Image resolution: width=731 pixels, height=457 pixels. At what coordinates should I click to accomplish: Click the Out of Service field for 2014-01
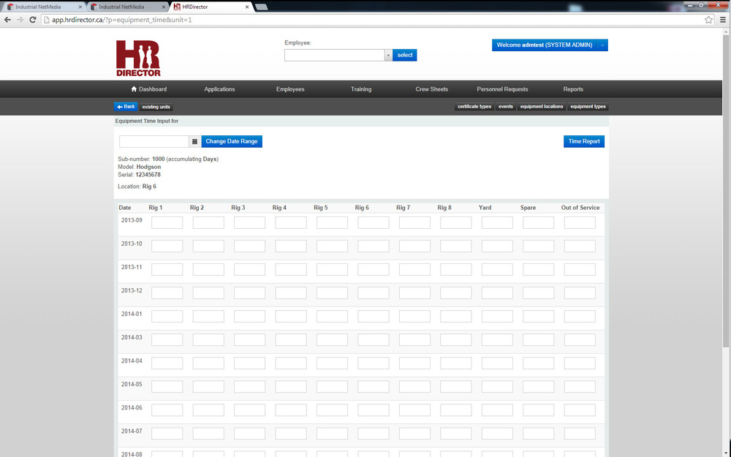(x=580, y=316)
